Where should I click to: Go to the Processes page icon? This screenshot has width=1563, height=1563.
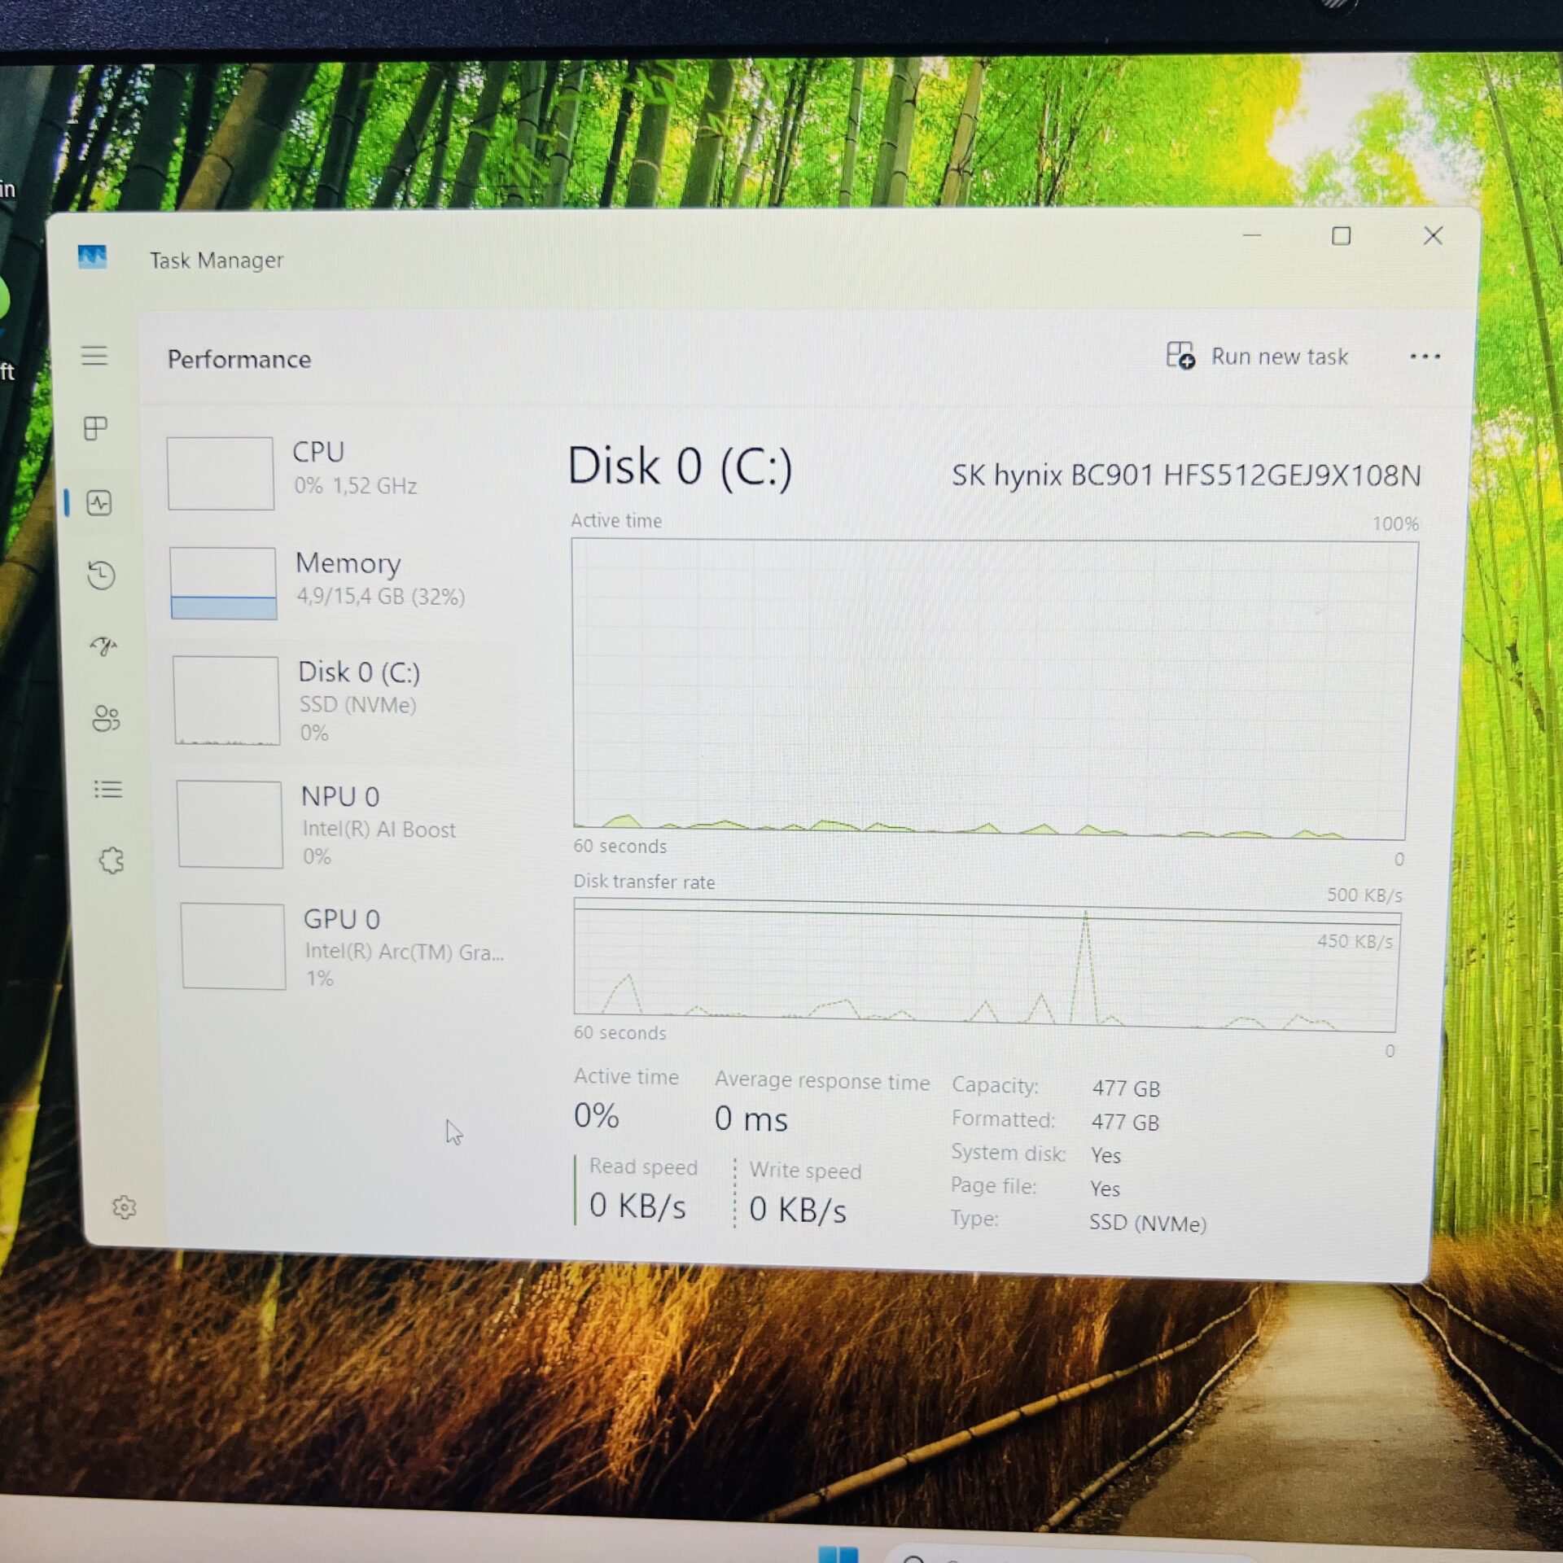[96, 428]
